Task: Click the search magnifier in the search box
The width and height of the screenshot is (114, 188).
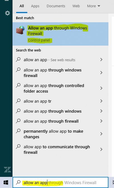Action: [18, 182]
